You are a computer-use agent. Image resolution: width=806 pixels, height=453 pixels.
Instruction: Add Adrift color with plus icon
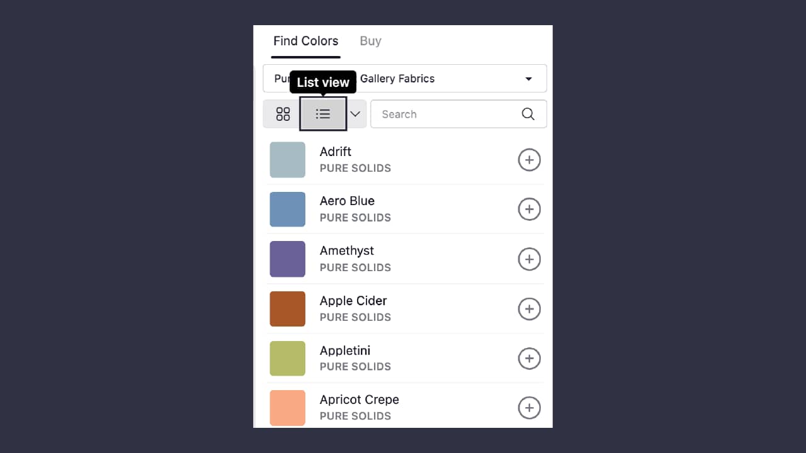point(529,160)
